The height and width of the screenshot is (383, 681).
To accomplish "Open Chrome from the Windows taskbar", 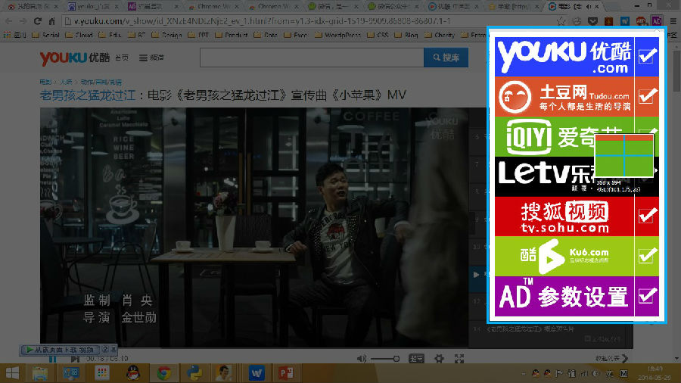I will [163, 372].
